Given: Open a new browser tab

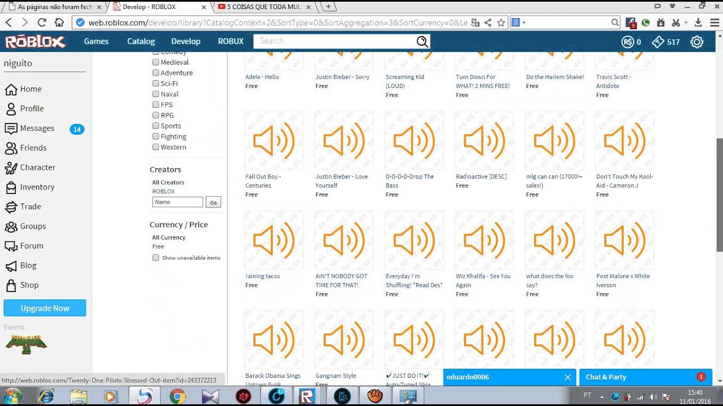Looking at the screenshot, I should pyautogui.click(x=328, y=7).
